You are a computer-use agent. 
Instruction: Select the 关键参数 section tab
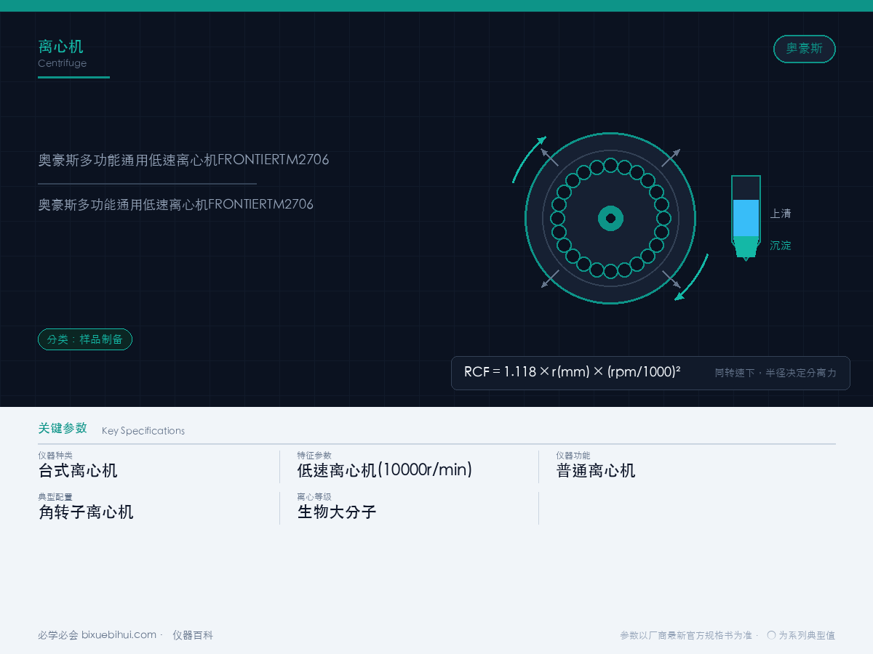[63, 428]
